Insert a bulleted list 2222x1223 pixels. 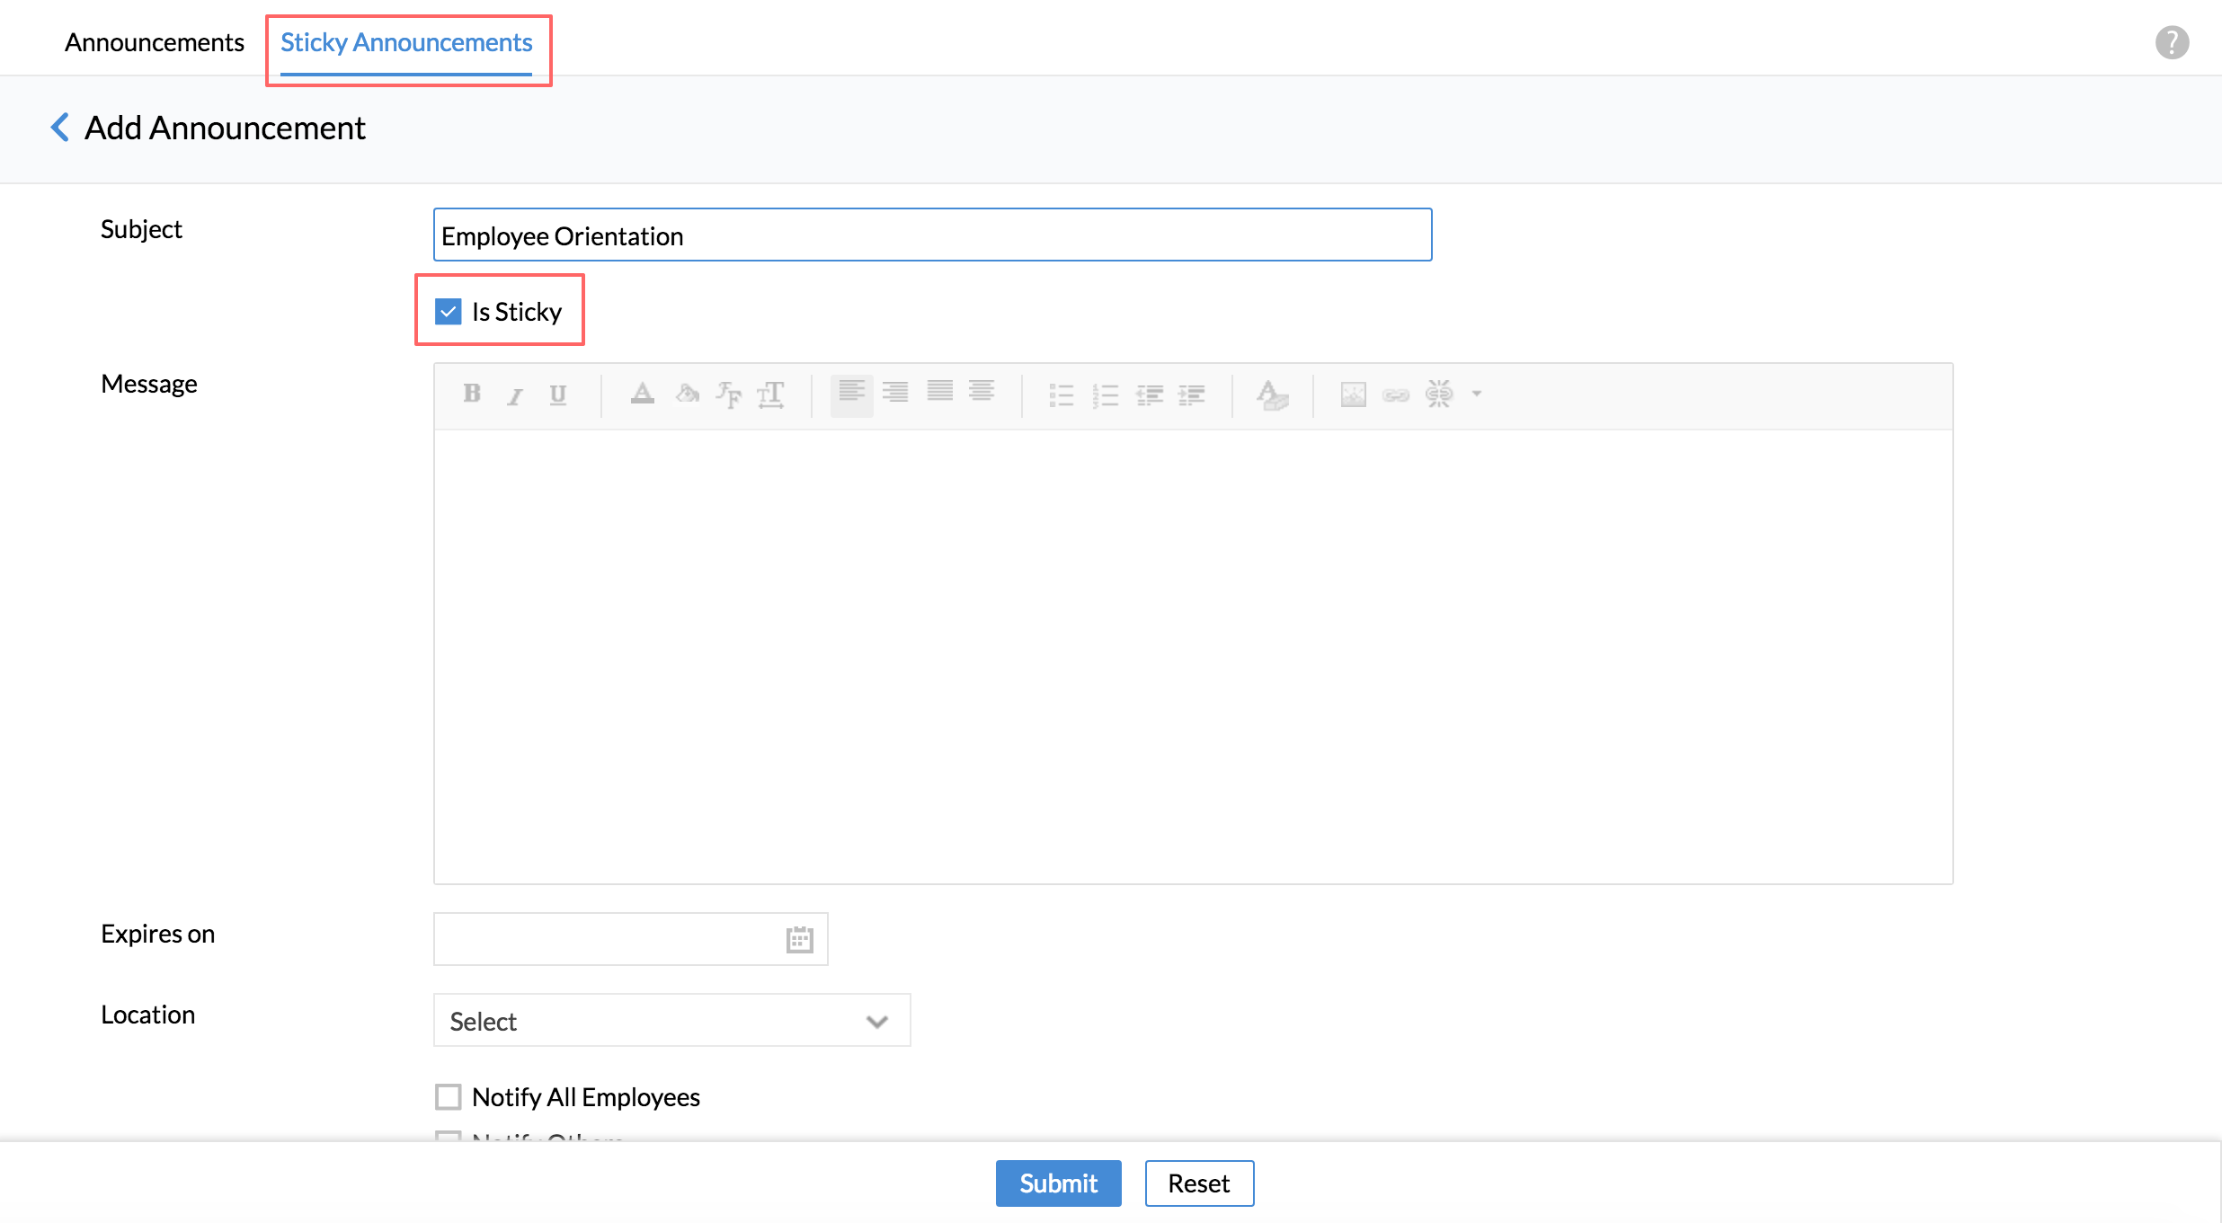pos(1061,395)
